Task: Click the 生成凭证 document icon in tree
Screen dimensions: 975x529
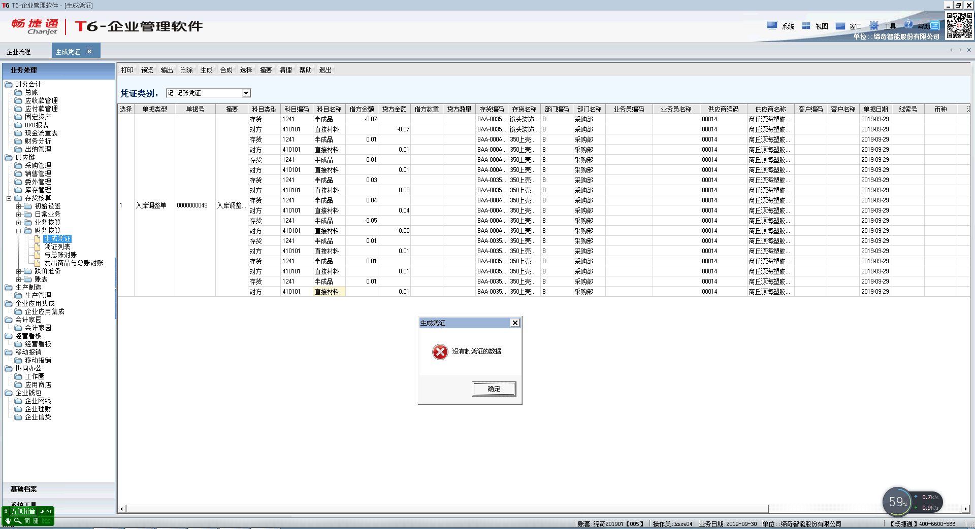Action: pos(38,238)
